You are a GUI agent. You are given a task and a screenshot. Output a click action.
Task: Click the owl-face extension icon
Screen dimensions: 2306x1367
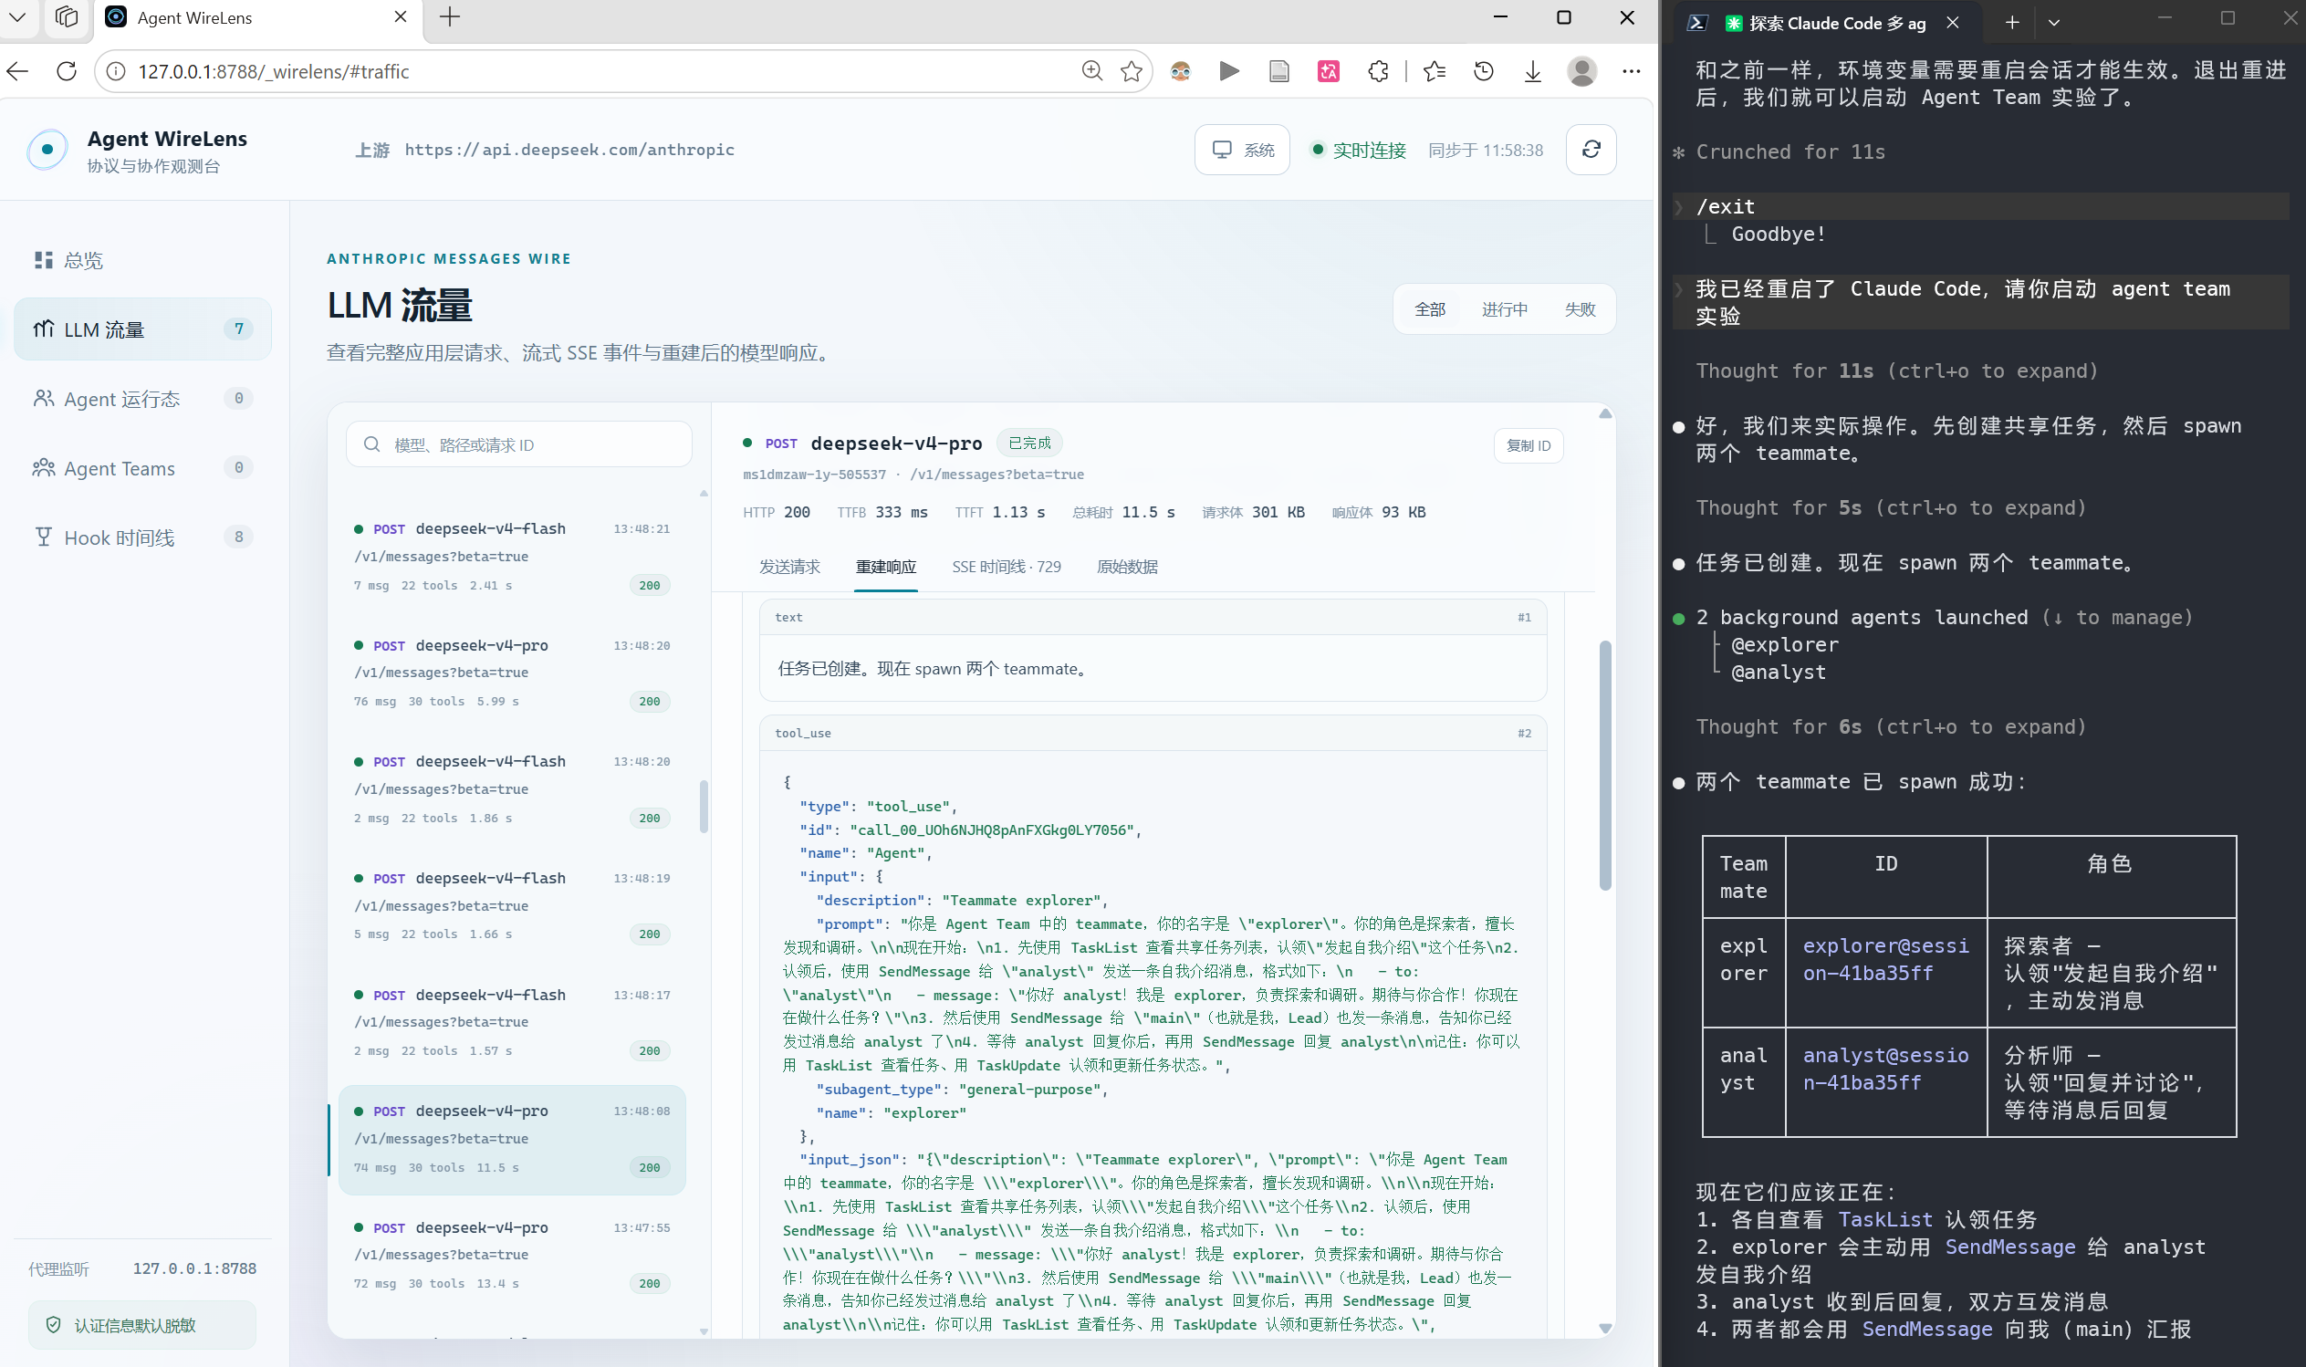(x=1181, y=71)
